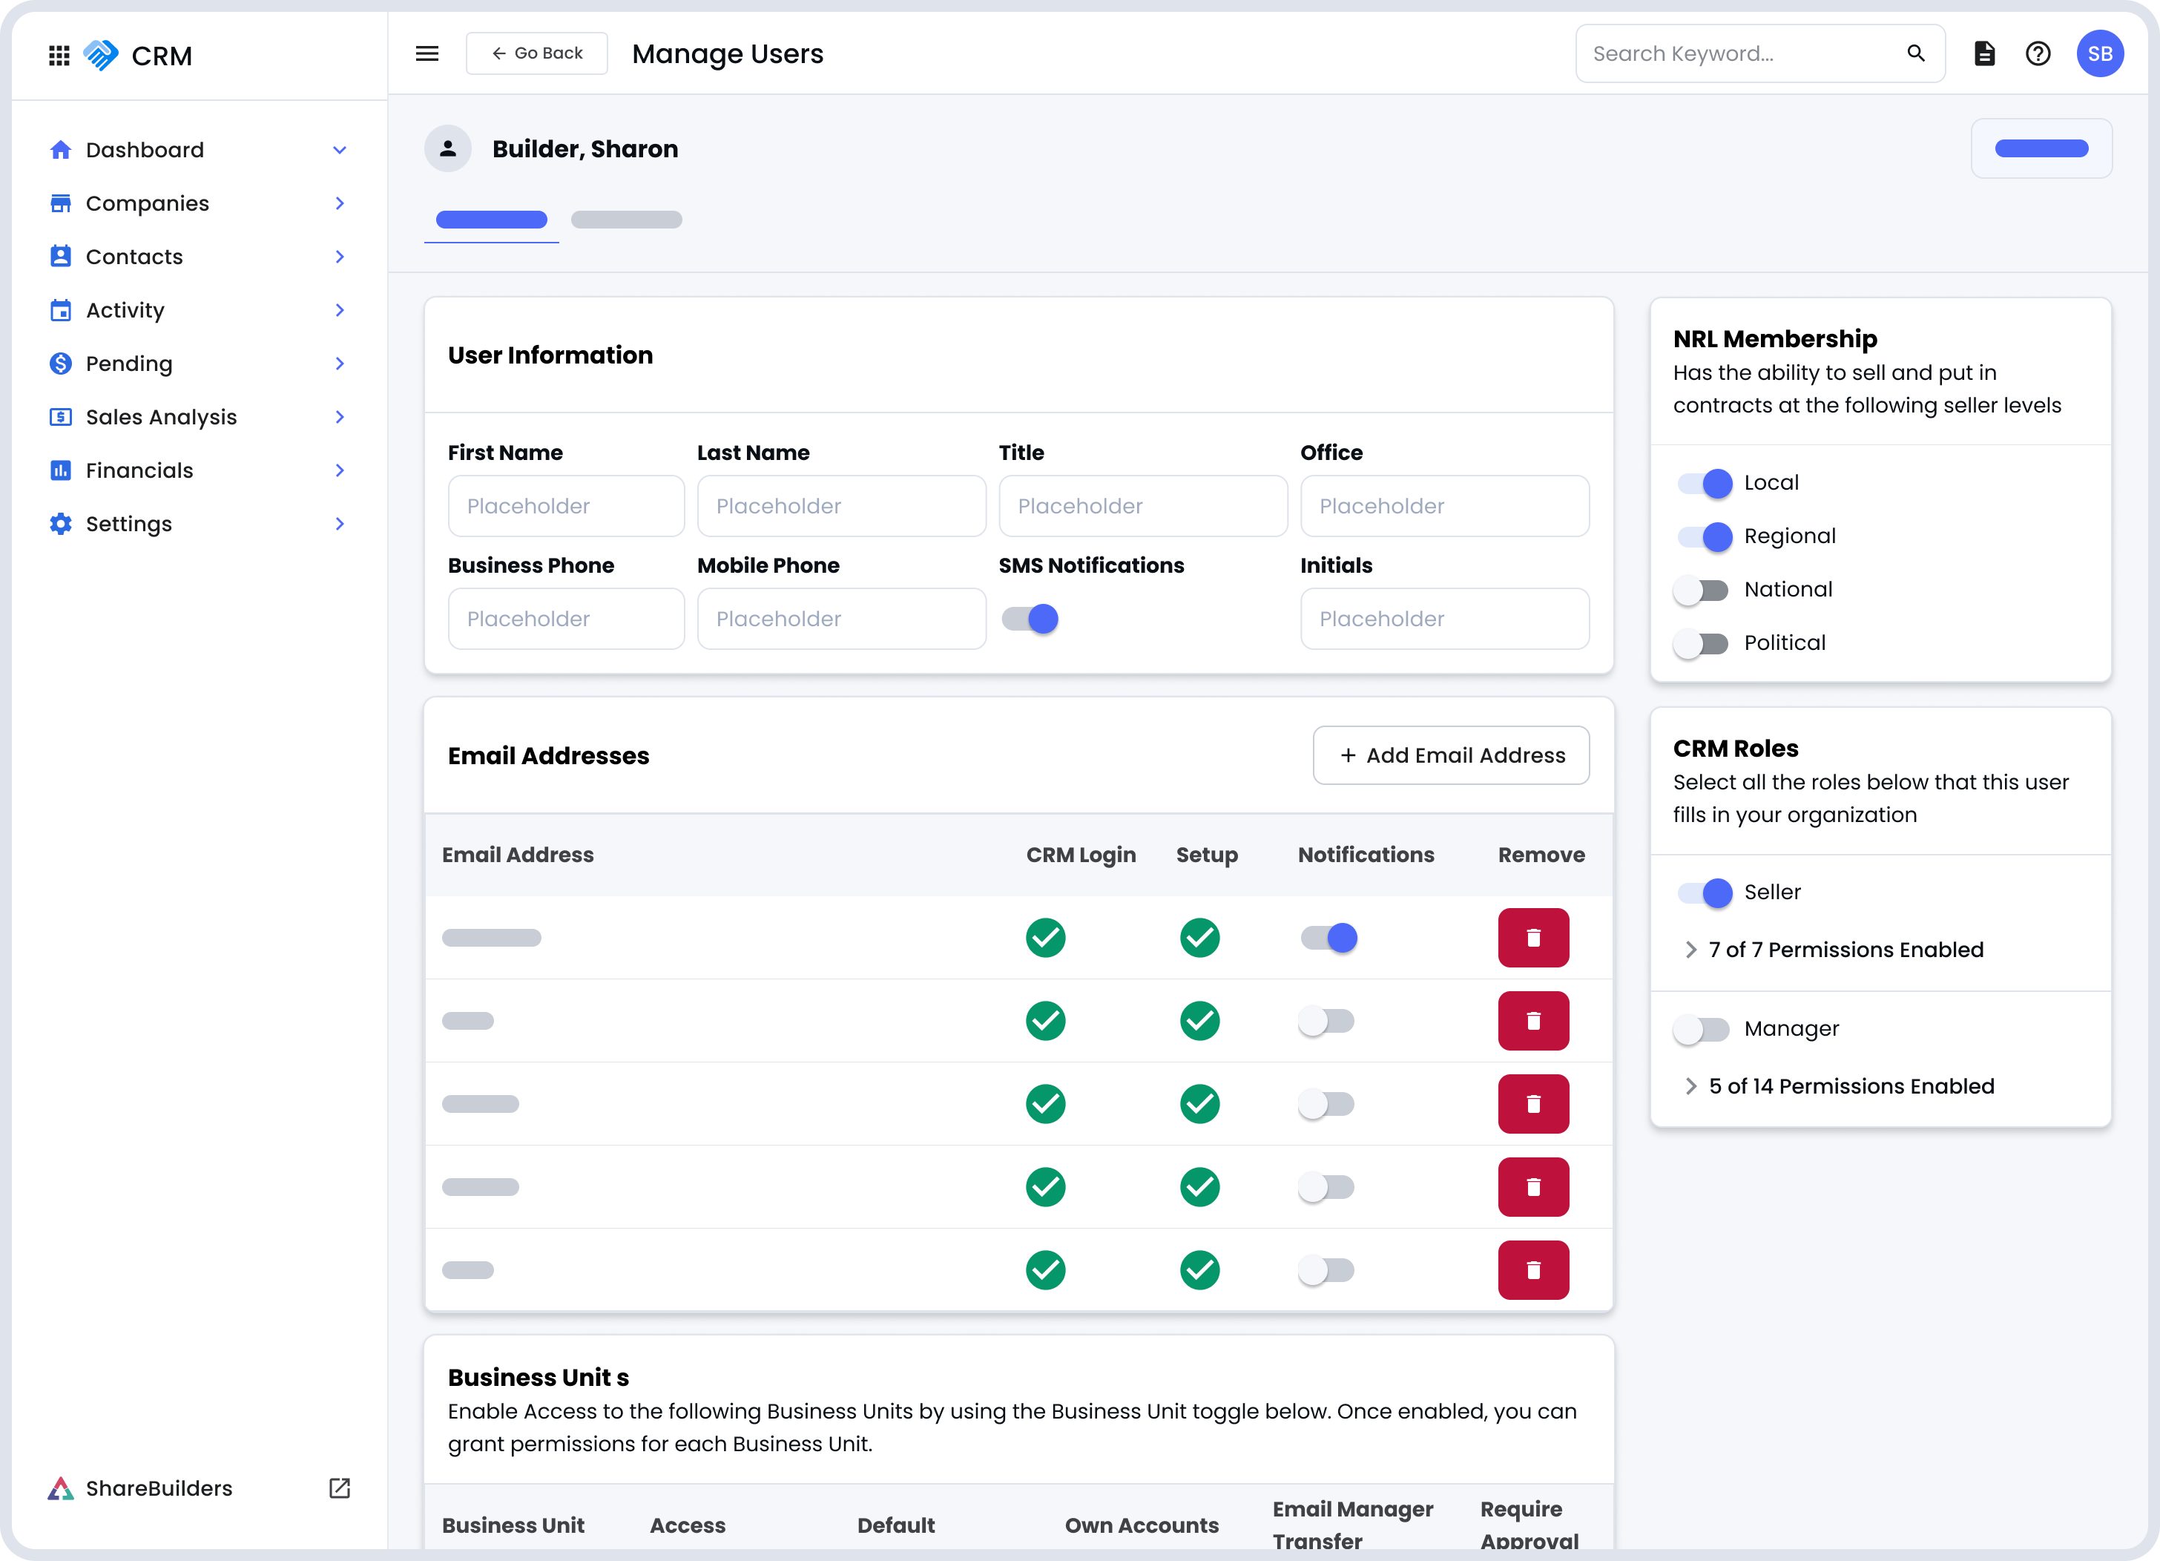Toggle SMS Notifications switch off
The image size is (2160, 1561).
tap(1030, 619)
